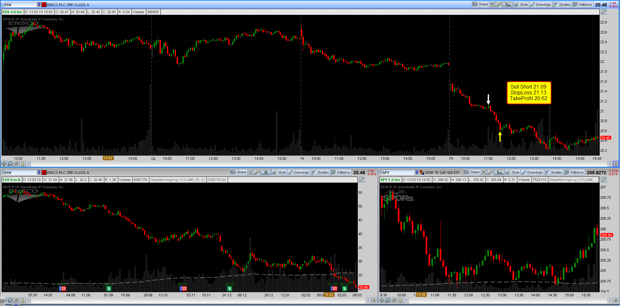The image size is (620, 306).
Task: Open settings wrench in daily ESV chart
Action: point(257,172)
